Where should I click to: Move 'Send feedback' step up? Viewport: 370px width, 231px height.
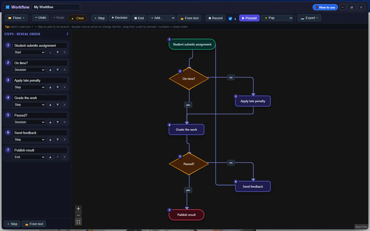50,140
